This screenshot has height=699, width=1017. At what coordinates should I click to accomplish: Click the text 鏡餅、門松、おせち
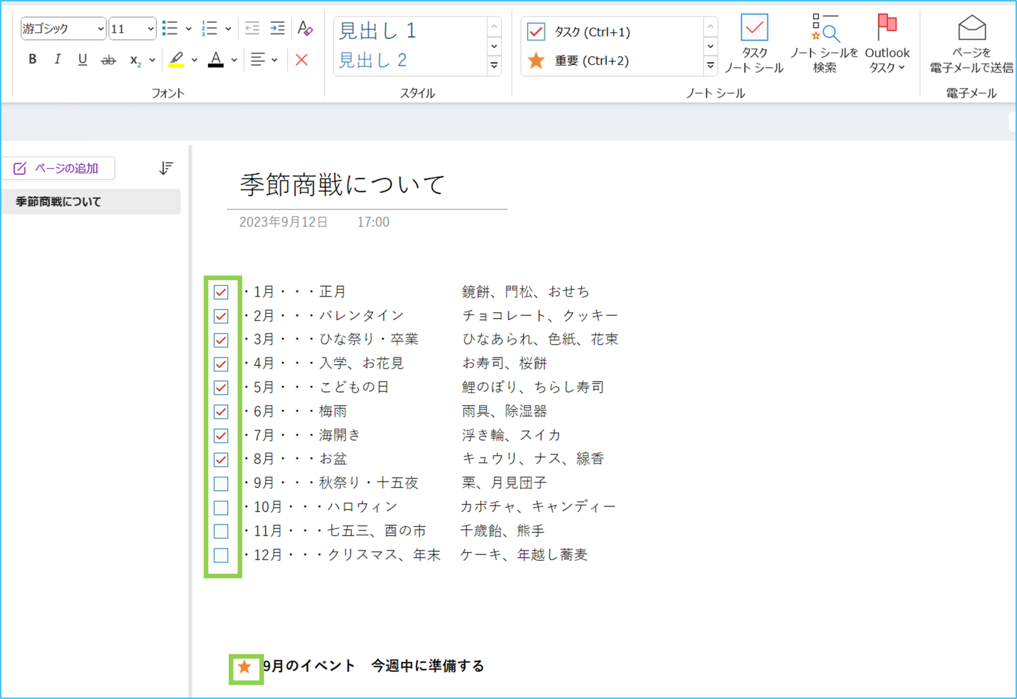pos(525,291)
